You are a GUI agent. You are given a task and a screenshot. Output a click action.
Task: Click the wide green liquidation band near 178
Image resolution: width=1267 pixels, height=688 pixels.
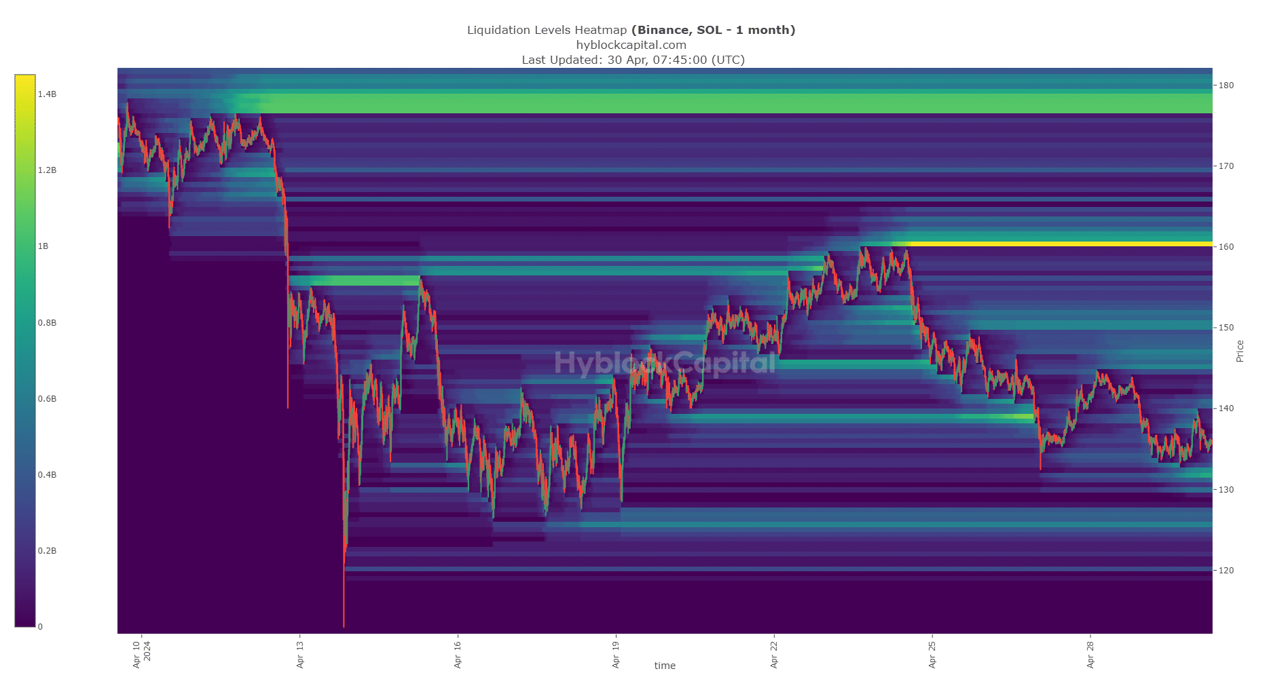[737, 104]
